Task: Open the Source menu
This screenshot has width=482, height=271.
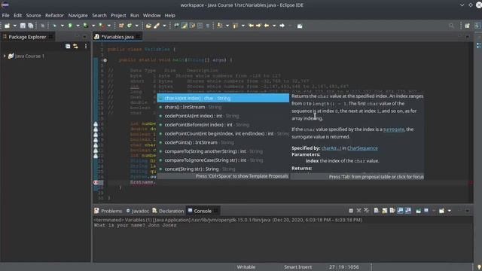Action: pyautogui.click(x=33, y=15)
